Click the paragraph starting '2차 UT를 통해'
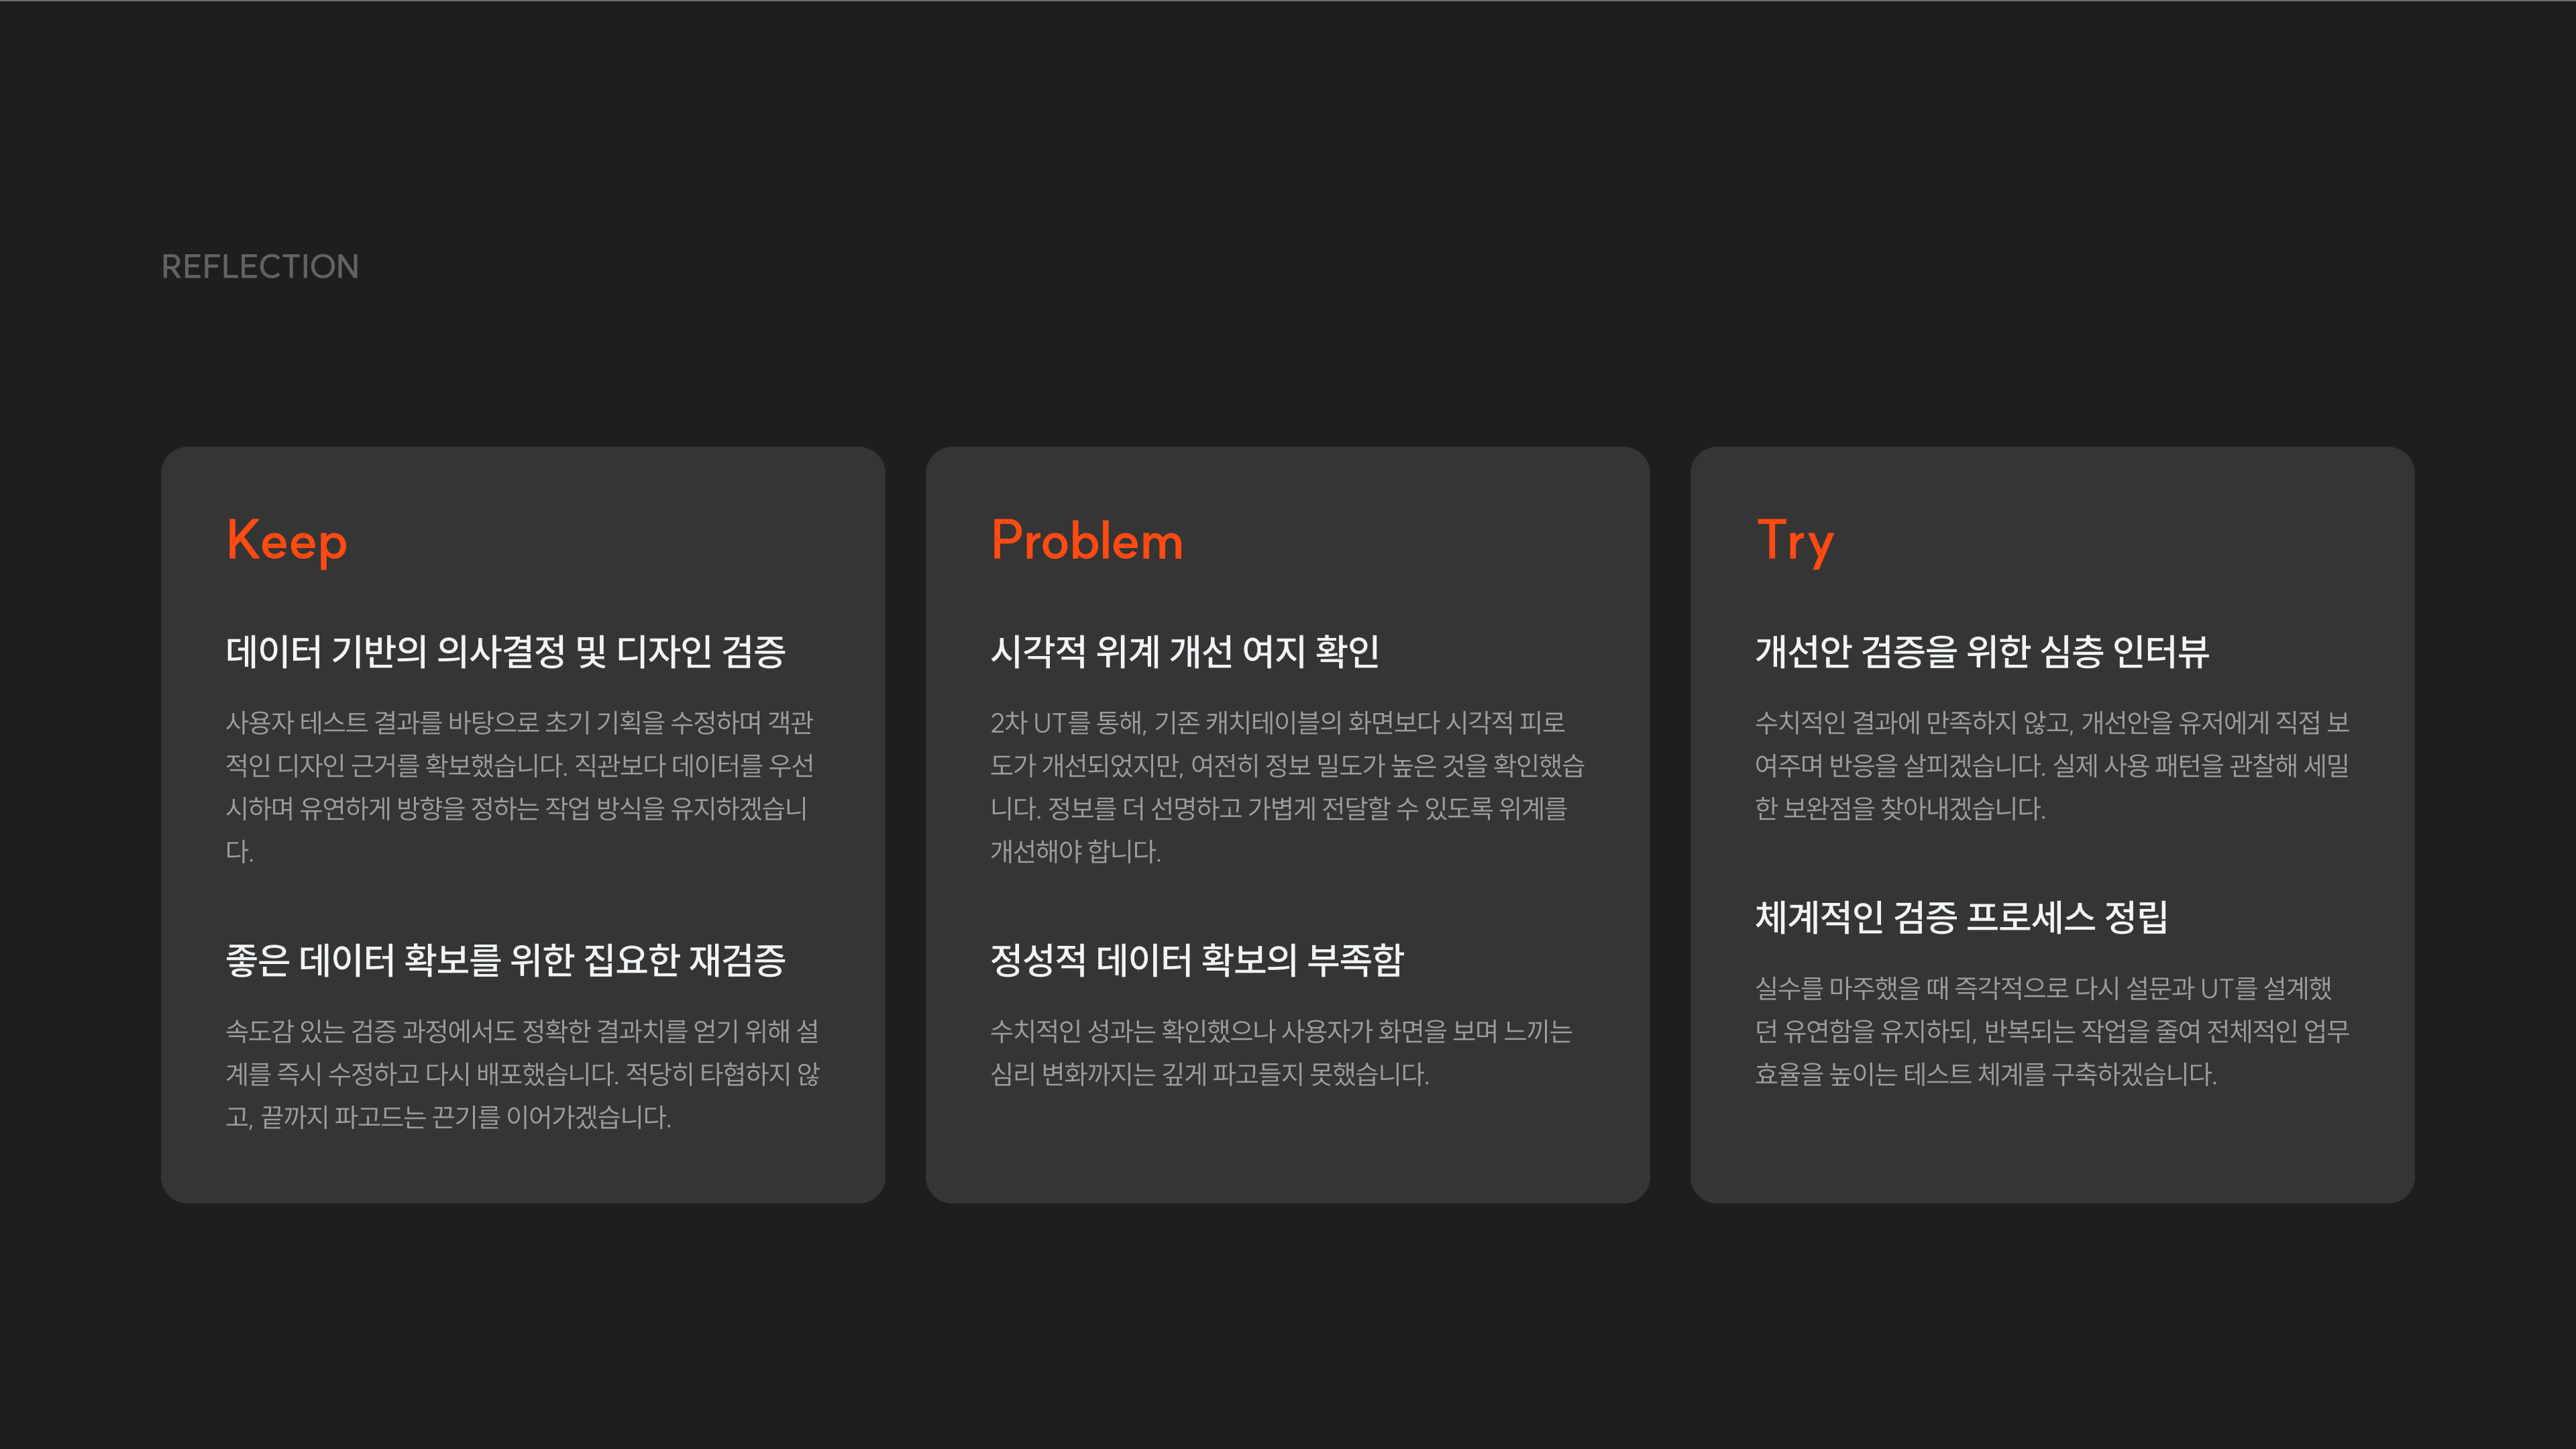2576x1449 pixels. tap(1286, 786)
